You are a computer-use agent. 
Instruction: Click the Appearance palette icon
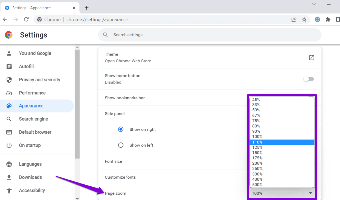tap(9, 106)
